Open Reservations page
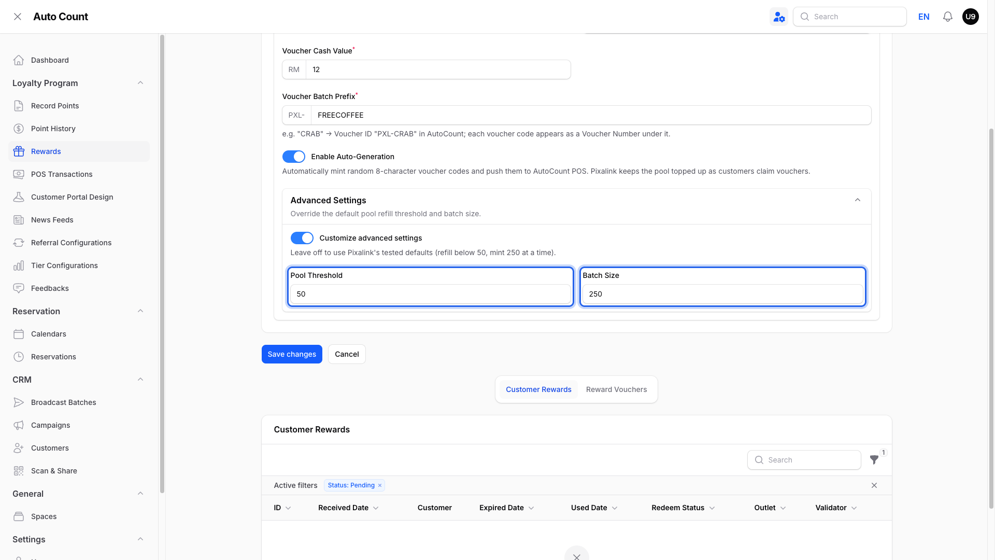 pos(79,357)
